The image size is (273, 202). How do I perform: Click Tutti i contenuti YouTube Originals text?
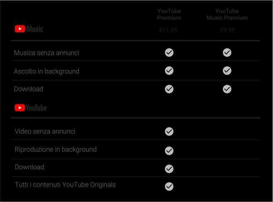coord(65,185)
